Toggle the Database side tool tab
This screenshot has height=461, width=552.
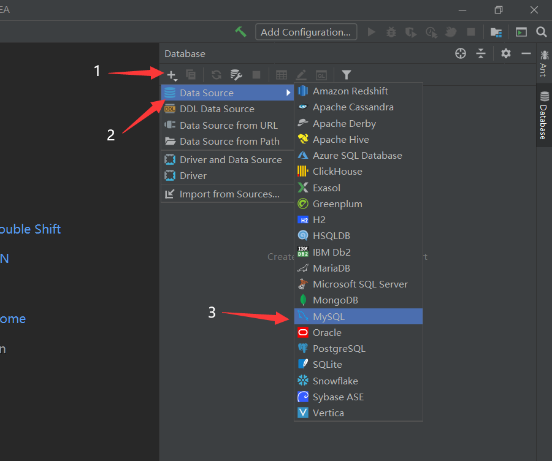pos(544,115)
